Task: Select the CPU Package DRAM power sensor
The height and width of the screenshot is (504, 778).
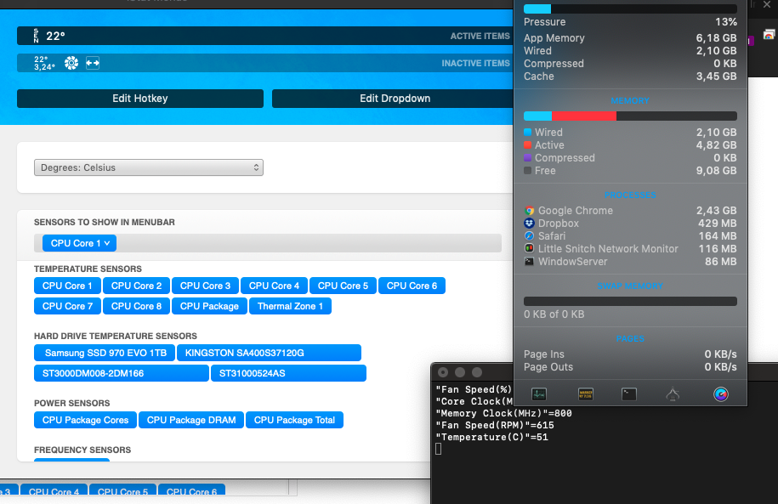Action: click(x=191, y=420)
